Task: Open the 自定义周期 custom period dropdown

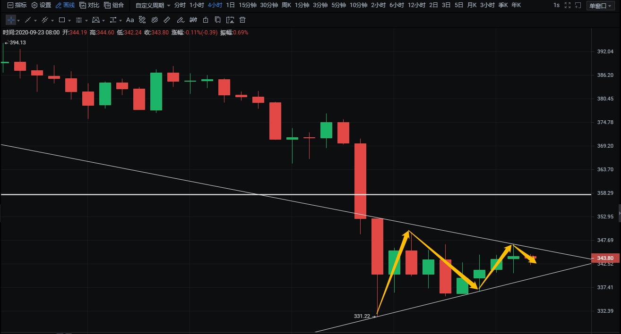Action: (153, 5)
